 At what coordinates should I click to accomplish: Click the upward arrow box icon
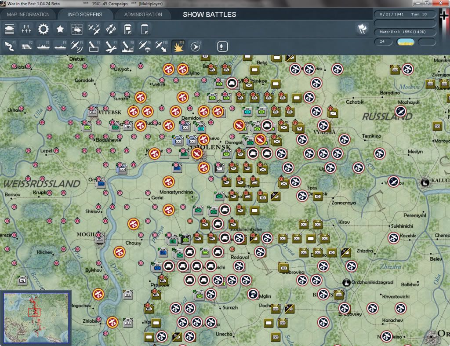pos(222,47)
